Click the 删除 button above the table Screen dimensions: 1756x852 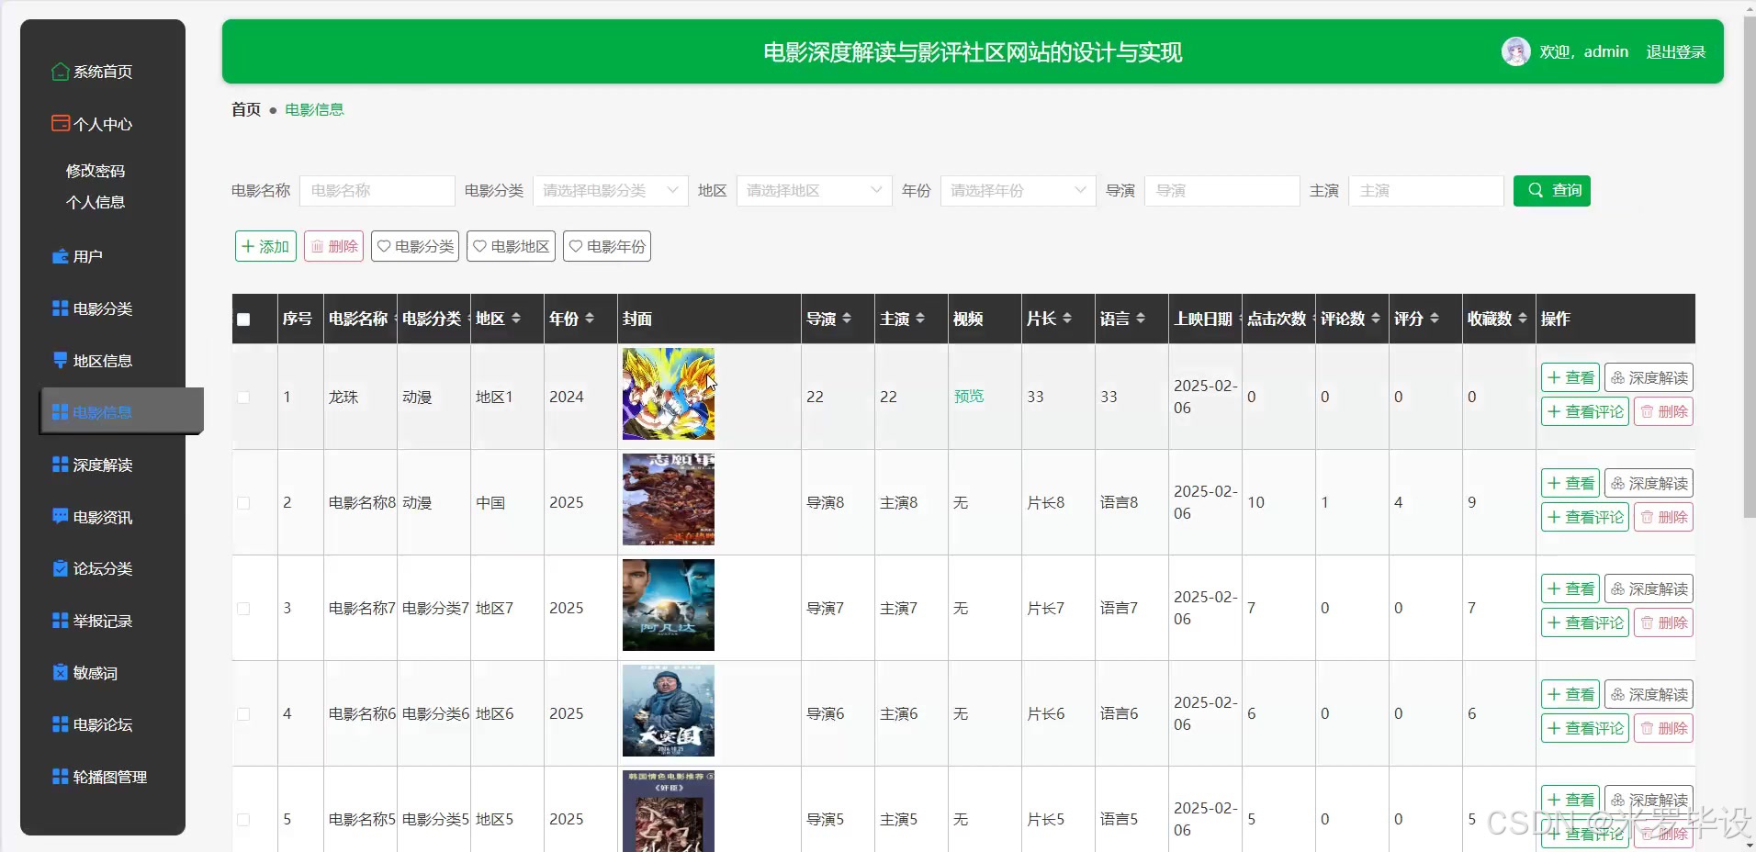point(334,246)
